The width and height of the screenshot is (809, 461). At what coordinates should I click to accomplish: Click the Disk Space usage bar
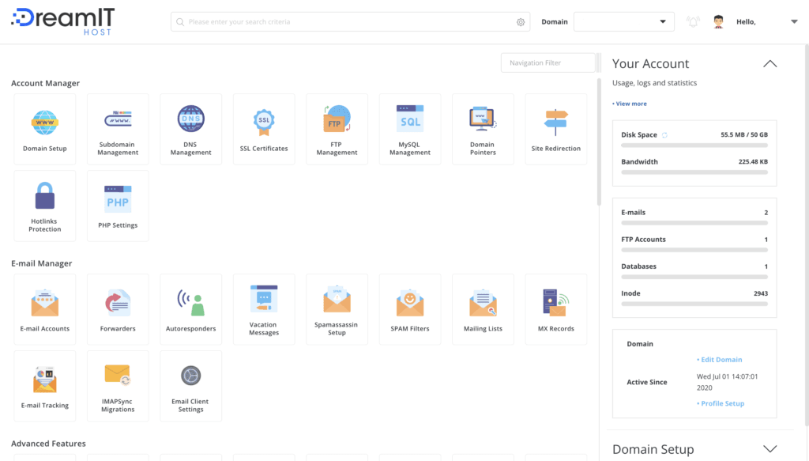tap(694, 145)
